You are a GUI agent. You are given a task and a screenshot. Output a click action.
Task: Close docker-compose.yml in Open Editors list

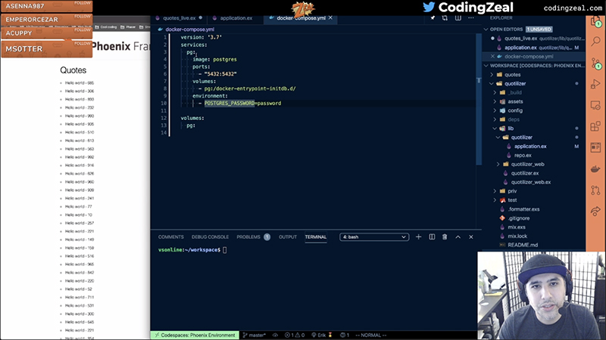click(x=492, y=56)
